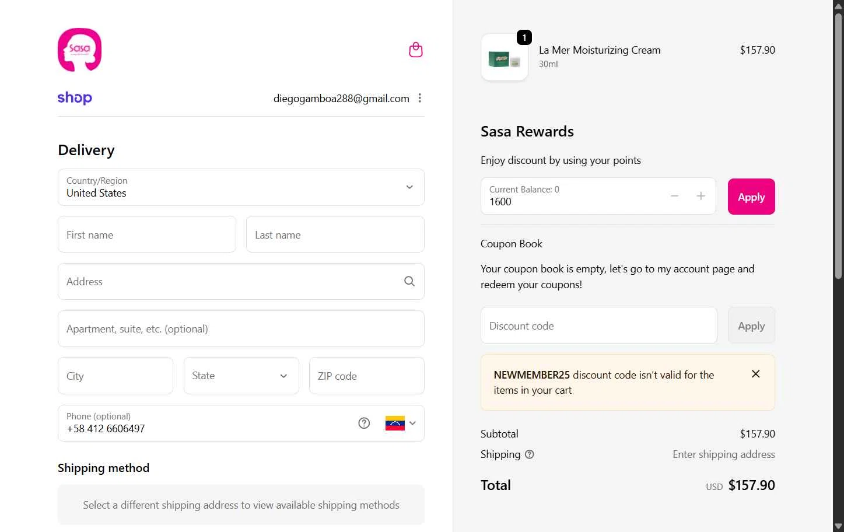Increase reward points with plus button

[x=701, y=196]
